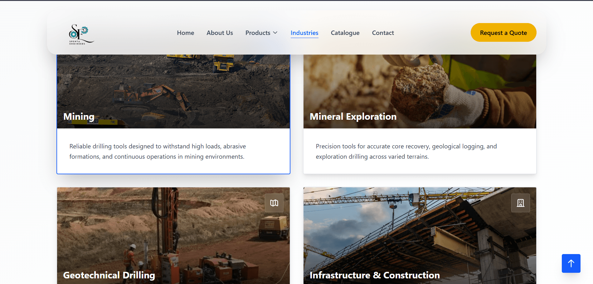Open the About Us page
The height and width of the screenshot is (284, 593).
(220, 33)
